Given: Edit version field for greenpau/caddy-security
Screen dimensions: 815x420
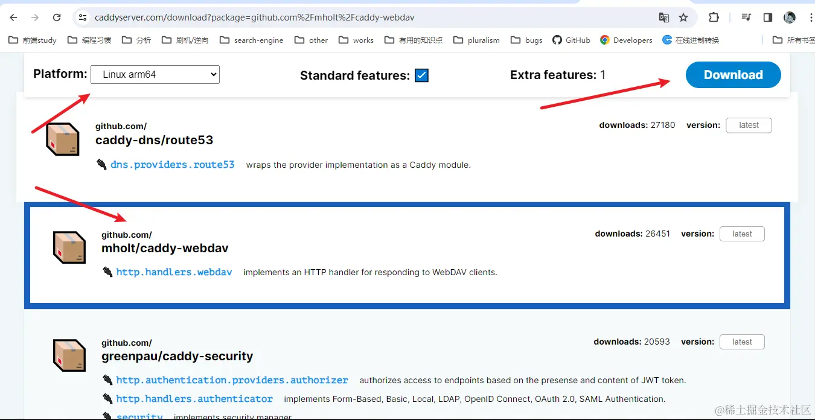Looking at the screenshot, I should pyautogui.click(x=742, y=342).
